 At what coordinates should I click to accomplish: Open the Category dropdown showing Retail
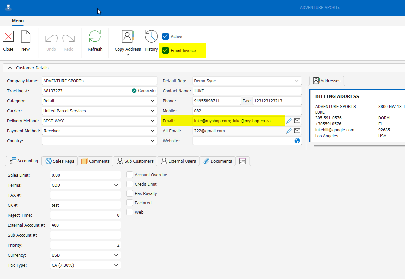pos(152,101)
